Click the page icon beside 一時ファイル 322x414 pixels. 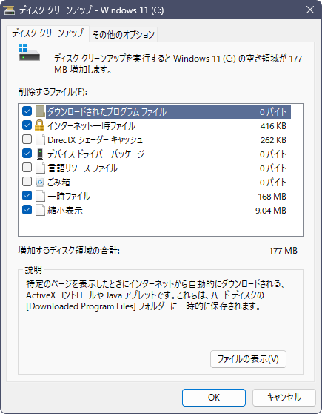40,196
